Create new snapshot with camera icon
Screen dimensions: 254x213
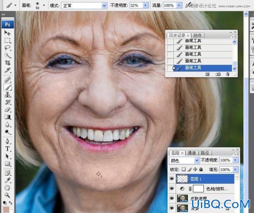tap(218, 74)
